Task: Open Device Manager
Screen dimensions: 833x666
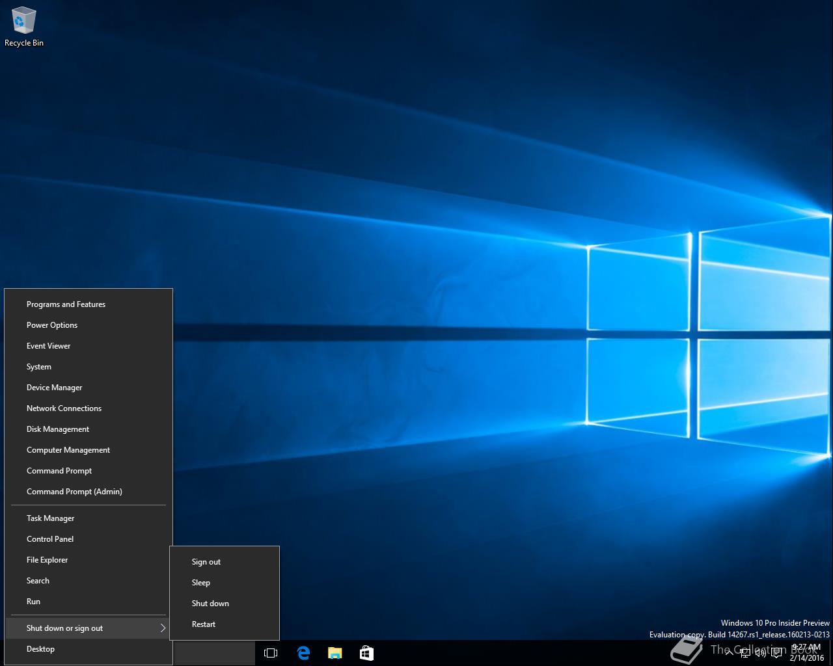Action: coord(89,388)
